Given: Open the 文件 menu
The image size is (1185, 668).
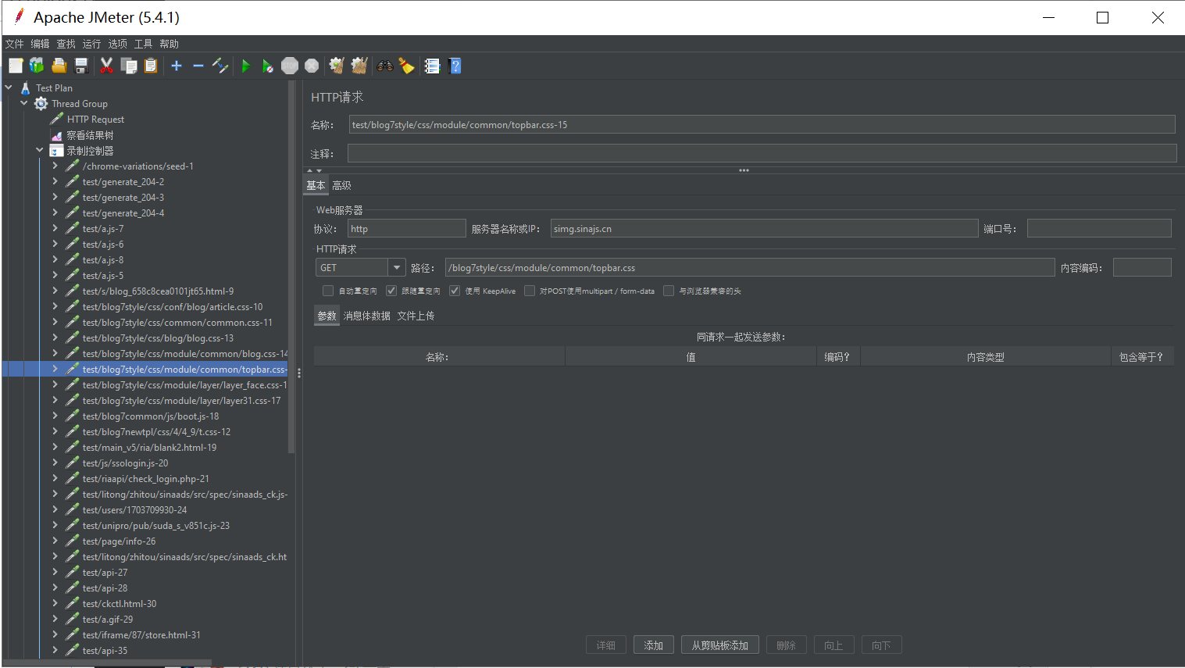Looking at the screenshot, I should [14, 44].
